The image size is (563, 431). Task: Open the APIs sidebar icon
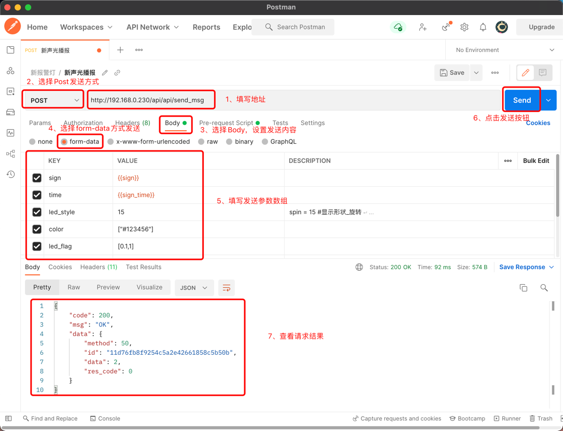[x=10, y=71]
